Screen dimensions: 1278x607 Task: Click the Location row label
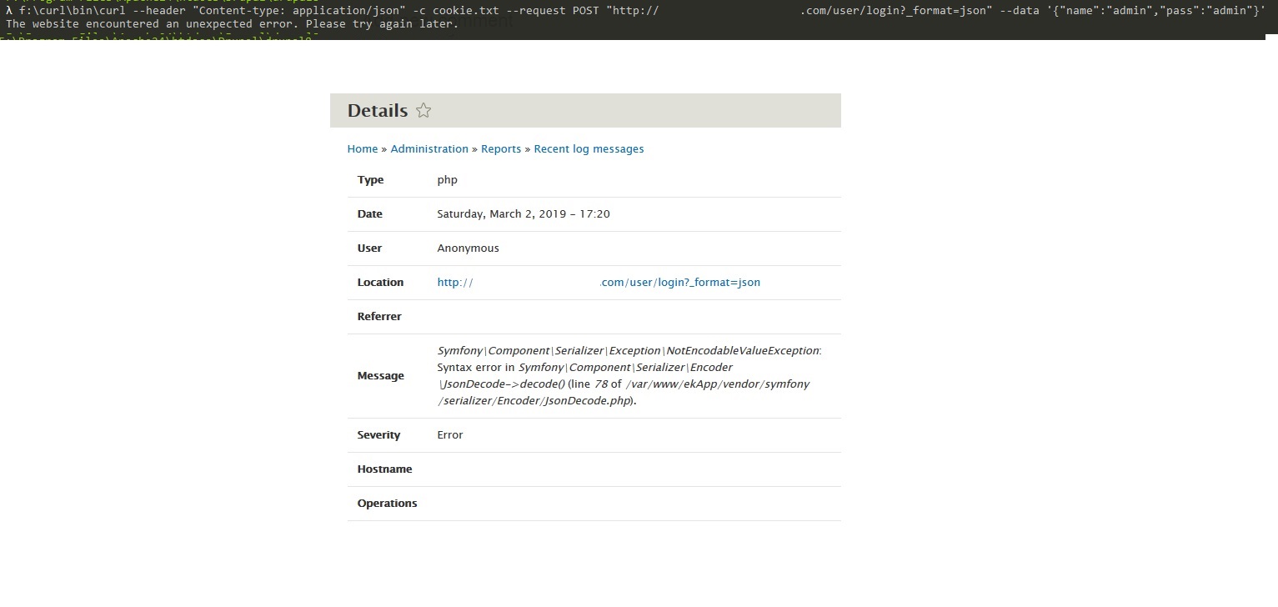click(380, 283)
